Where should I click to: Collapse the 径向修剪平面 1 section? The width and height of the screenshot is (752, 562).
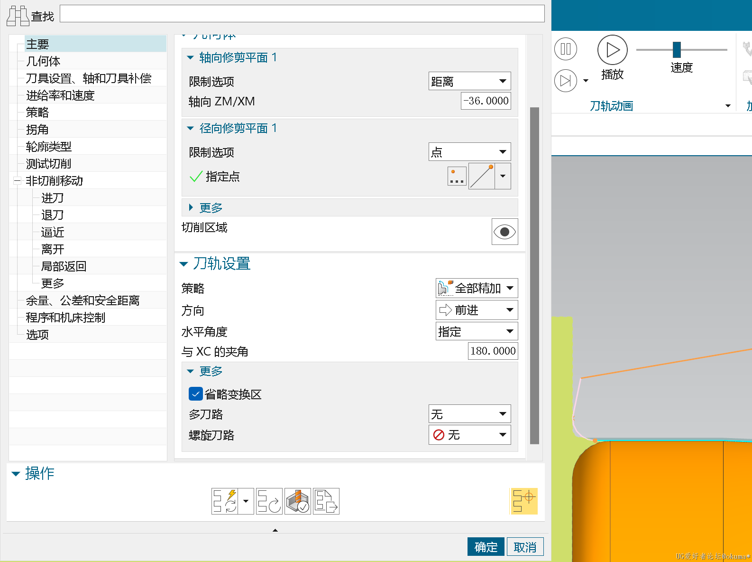(x=191, y=128)
